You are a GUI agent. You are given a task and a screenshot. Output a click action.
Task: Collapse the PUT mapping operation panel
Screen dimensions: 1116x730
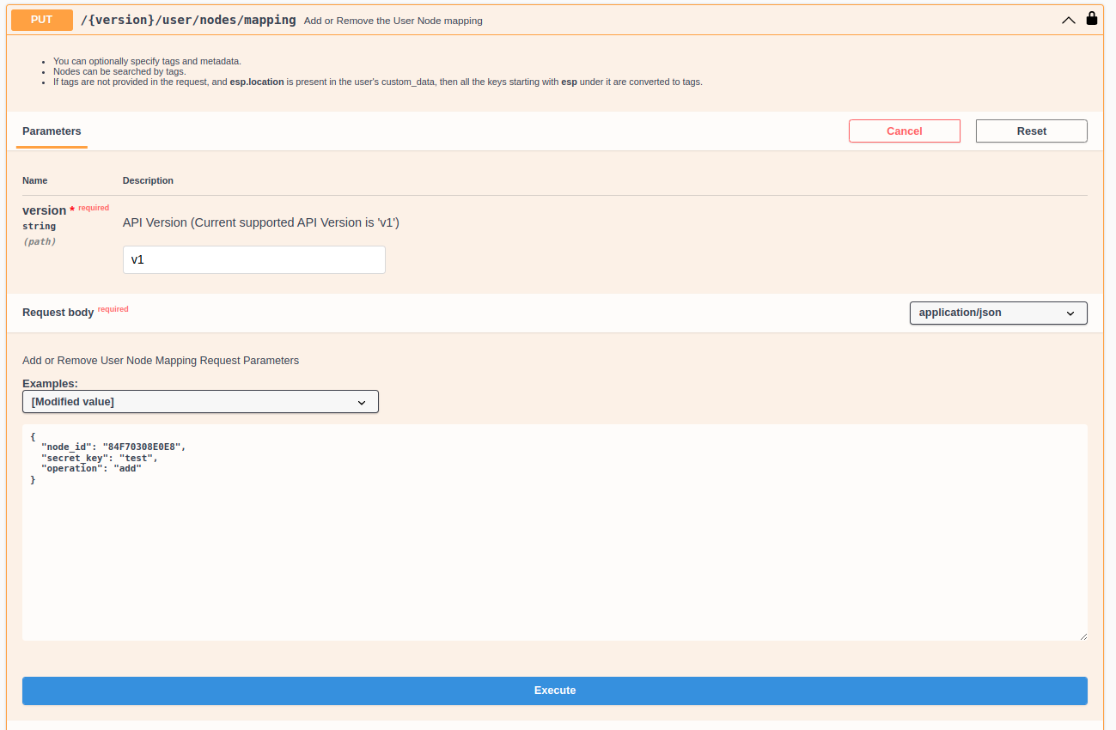(x=1068, y=19)
